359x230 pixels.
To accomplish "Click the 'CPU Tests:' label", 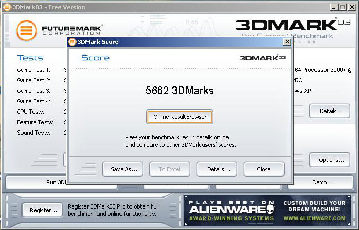I will click(31, 112).
